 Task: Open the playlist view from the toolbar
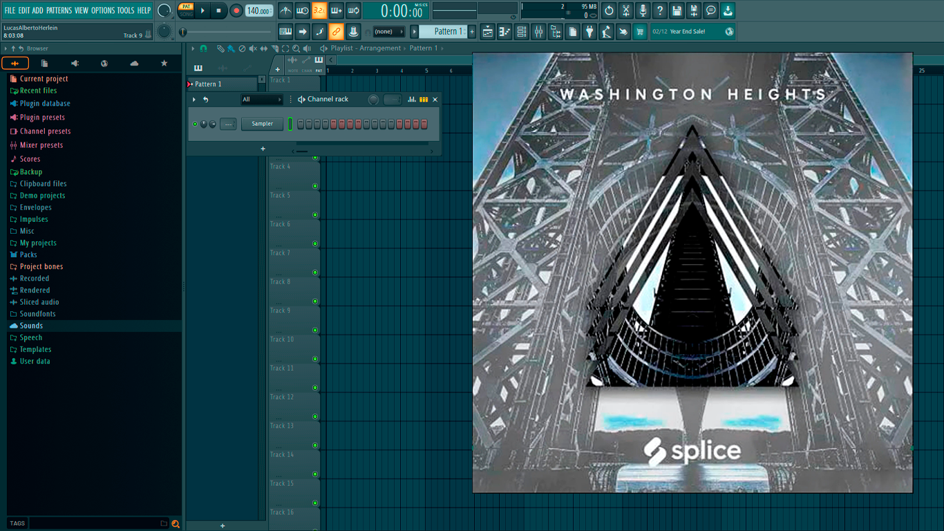488,32
